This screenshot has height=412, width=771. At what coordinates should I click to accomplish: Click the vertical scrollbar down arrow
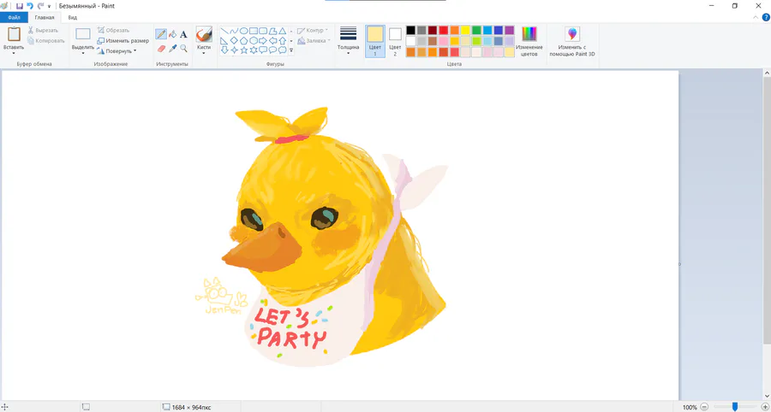click(767, 397)
